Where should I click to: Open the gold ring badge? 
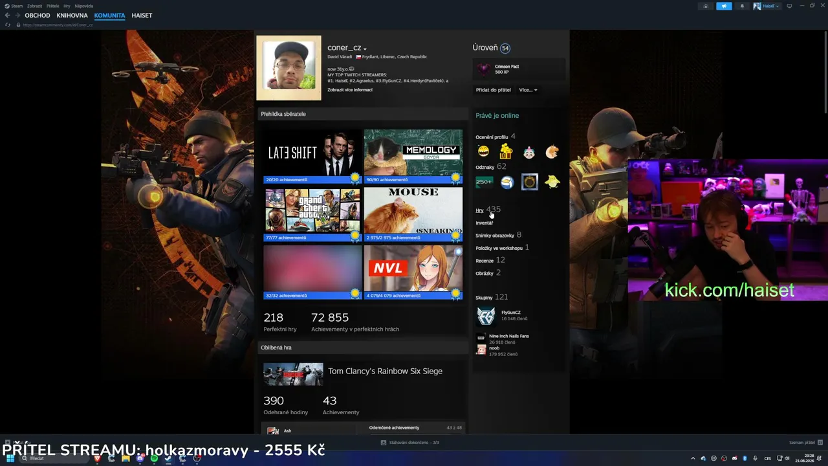[530, 183]
